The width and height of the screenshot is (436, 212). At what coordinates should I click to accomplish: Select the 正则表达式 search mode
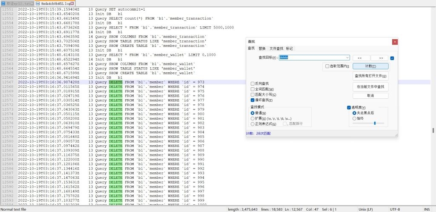[253, 124]
